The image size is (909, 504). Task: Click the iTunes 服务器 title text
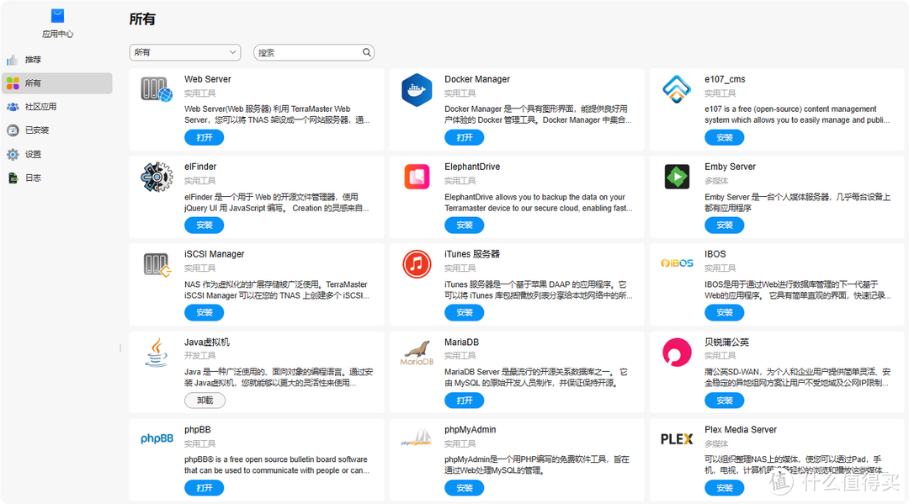pyautogui.click(x=472, y=254)
